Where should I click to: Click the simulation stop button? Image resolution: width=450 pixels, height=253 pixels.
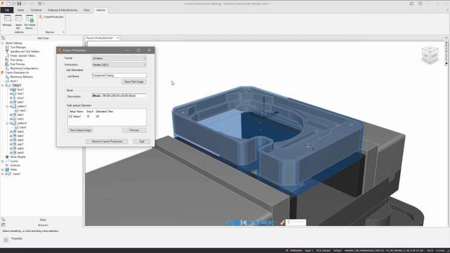tap(237, 223)
